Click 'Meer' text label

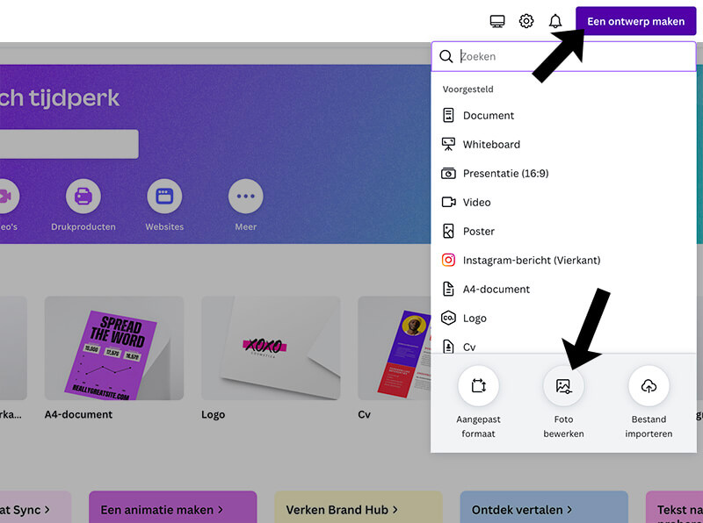pyautogui.click(x=246, y=227)
